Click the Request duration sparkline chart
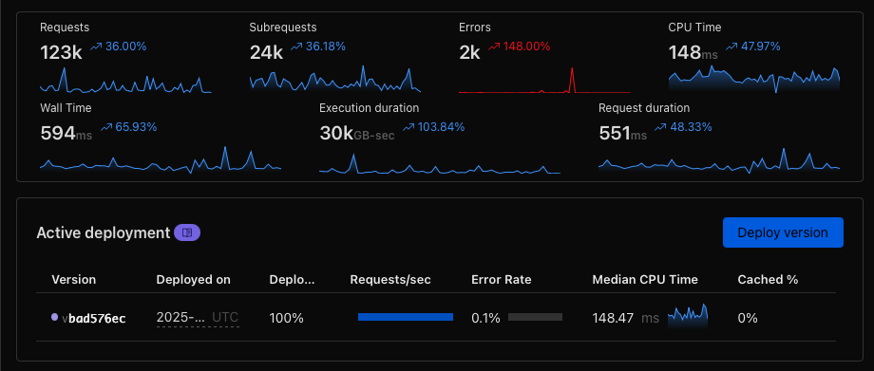Image resolution: width=874 pixels, height=371 pixels. [719, 160]
